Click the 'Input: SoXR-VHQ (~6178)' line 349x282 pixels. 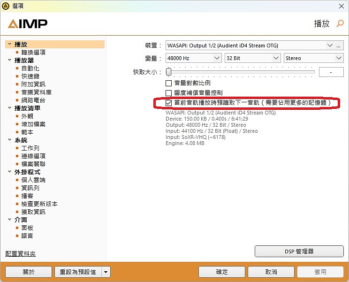click(x=196, y=137)
